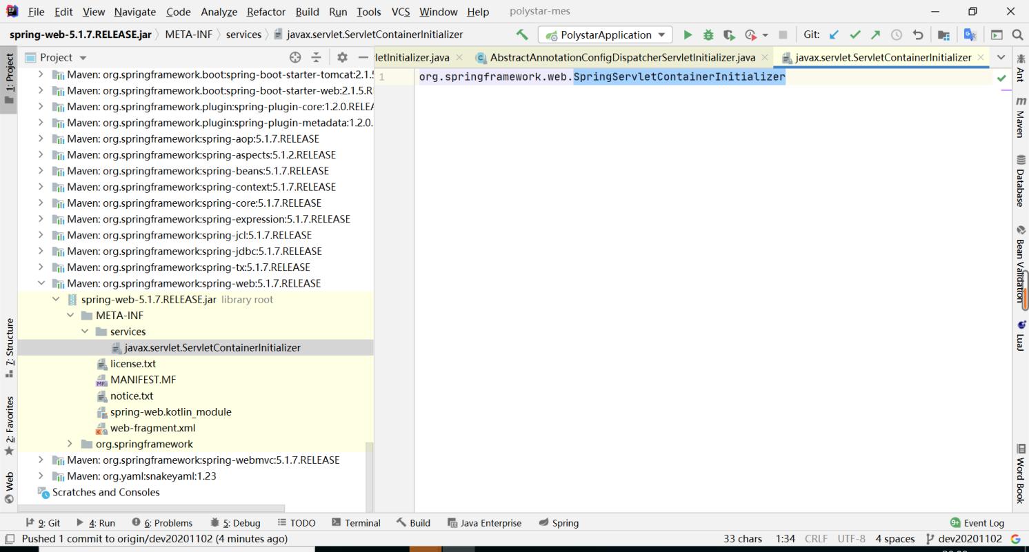Select MANIFEST.MF in the tree
This screenshot has width=1029, height=552.
coord(143,380)
